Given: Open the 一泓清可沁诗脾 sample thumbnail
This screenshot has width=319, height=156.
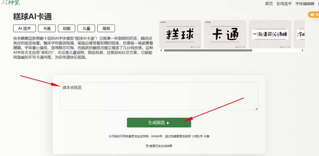Looking at the screenshot, I should (270, 34).
